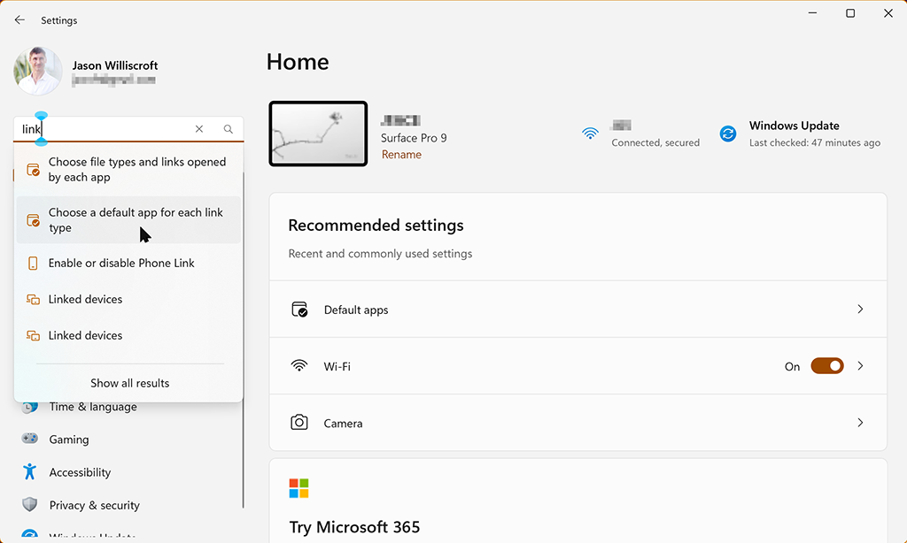Open Privacy & security settings
Viewport: 907px width, 543px height.
94,506
